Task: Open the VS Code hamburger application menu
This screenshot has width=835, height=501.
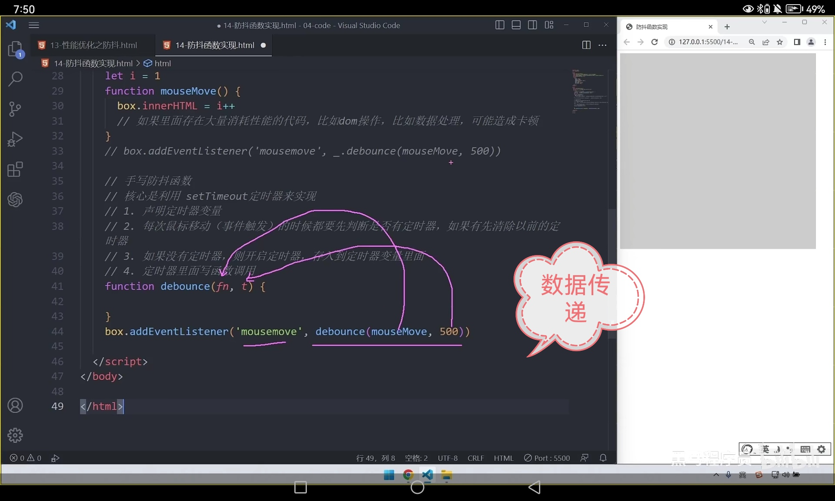Action: (x=34, y=25)
